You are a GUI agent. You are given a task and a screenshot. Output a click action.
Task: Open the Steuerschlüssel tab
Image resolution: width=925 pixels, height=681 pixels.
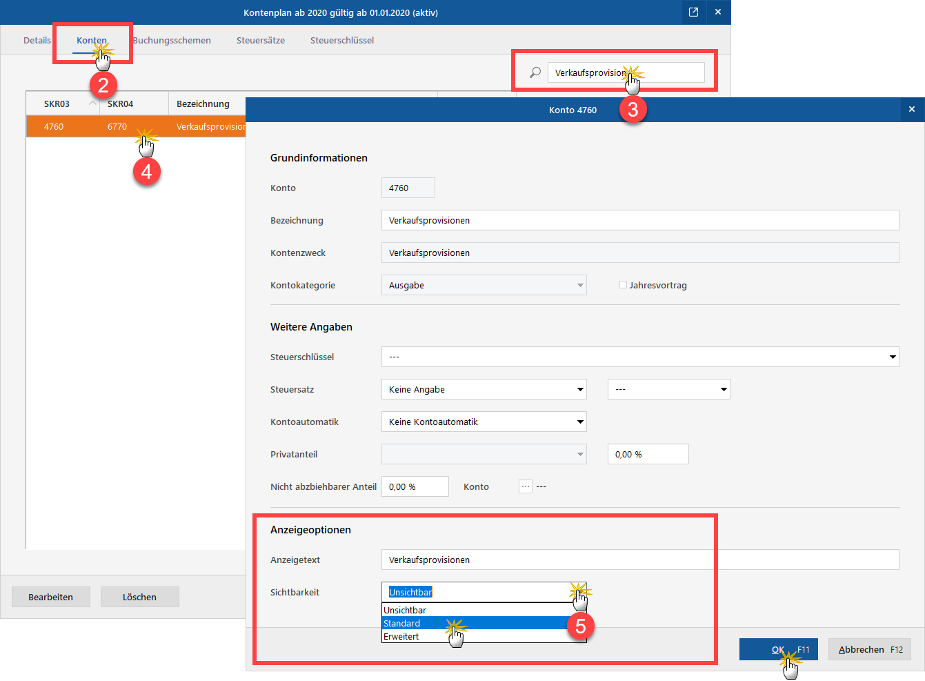tap(342, 40)
